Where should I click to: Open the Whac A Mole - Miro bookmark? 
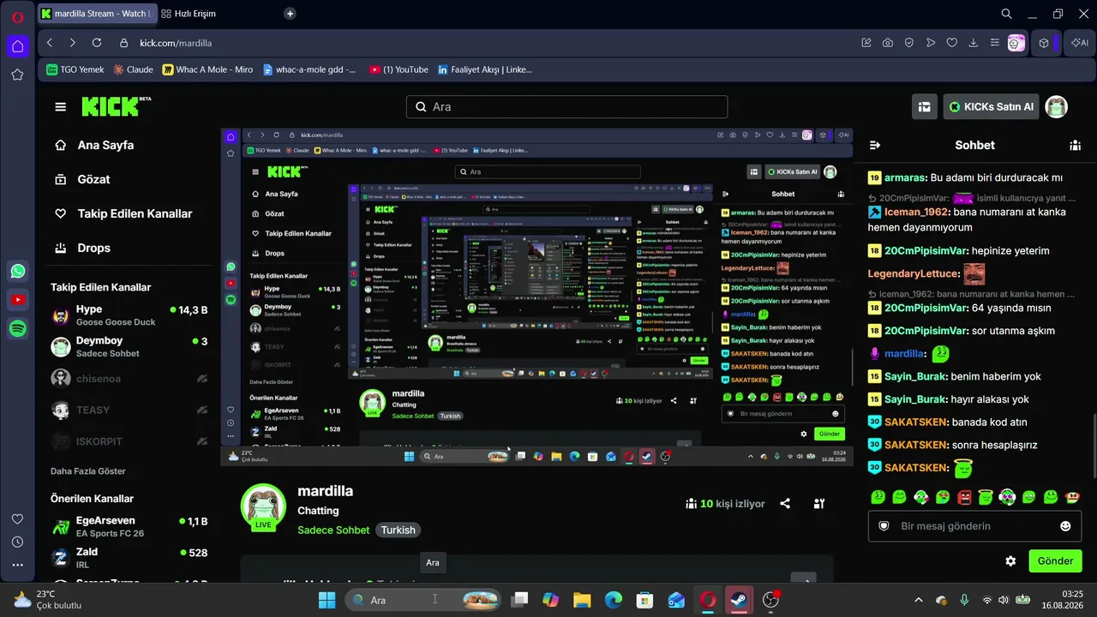pyautogui.click(x=207, y=69)
